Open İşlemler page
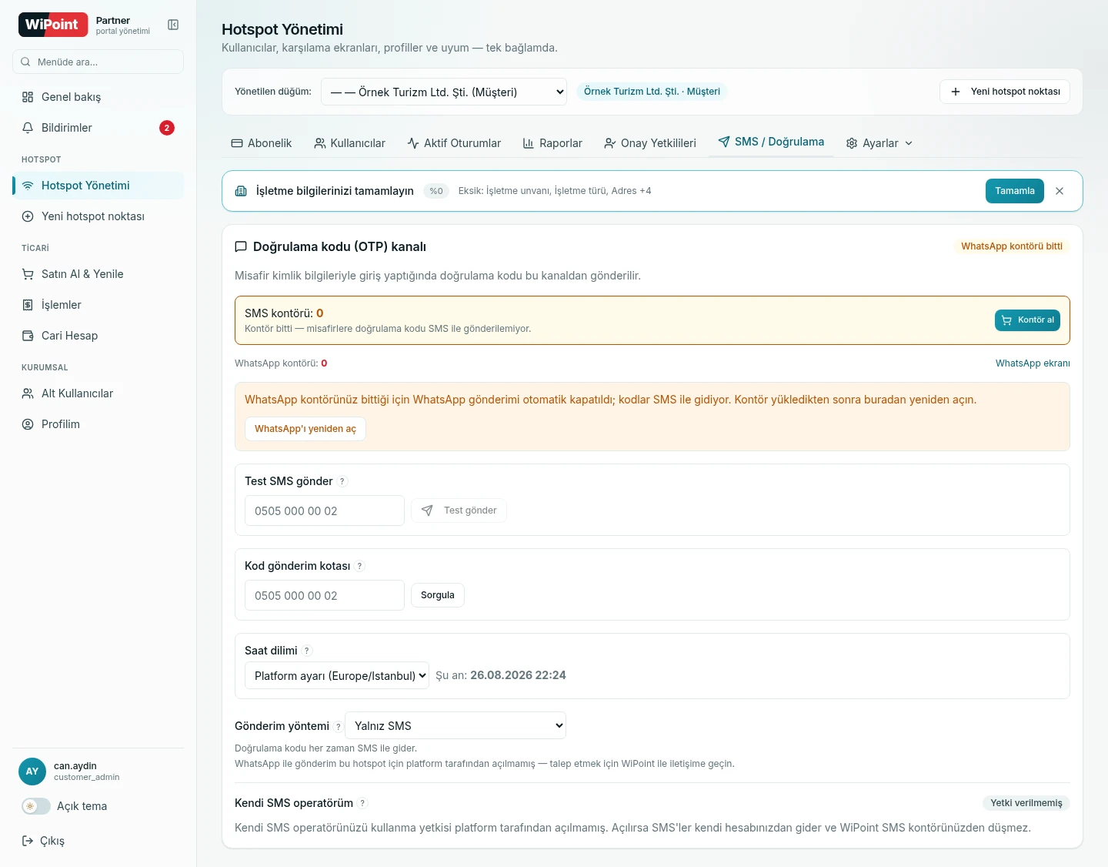This screenshot has width=1108, height=867. 98,305
